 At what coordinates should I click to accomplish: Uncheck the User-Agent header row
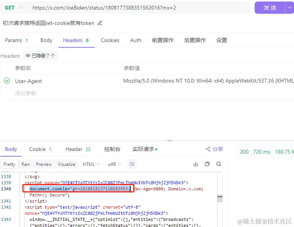pyautogui.click(x=7, y=81)
